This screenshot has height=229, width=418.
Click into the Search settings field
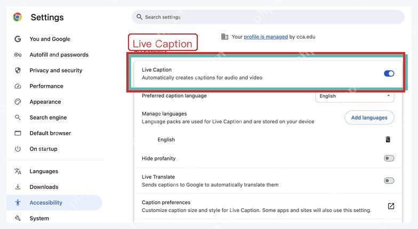click(268, 17)
